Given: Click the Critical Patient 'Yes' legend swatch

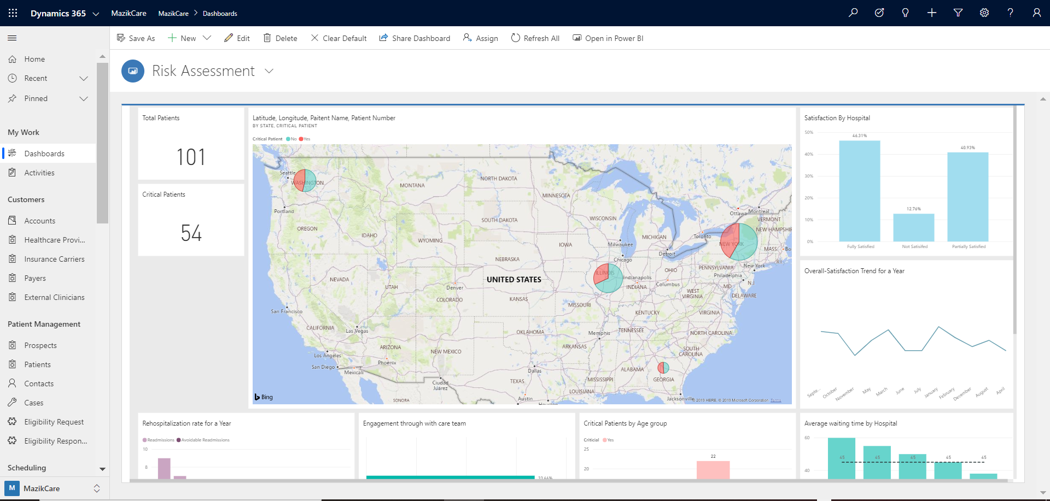Looking at the screenshot, I should click(301, 139).
